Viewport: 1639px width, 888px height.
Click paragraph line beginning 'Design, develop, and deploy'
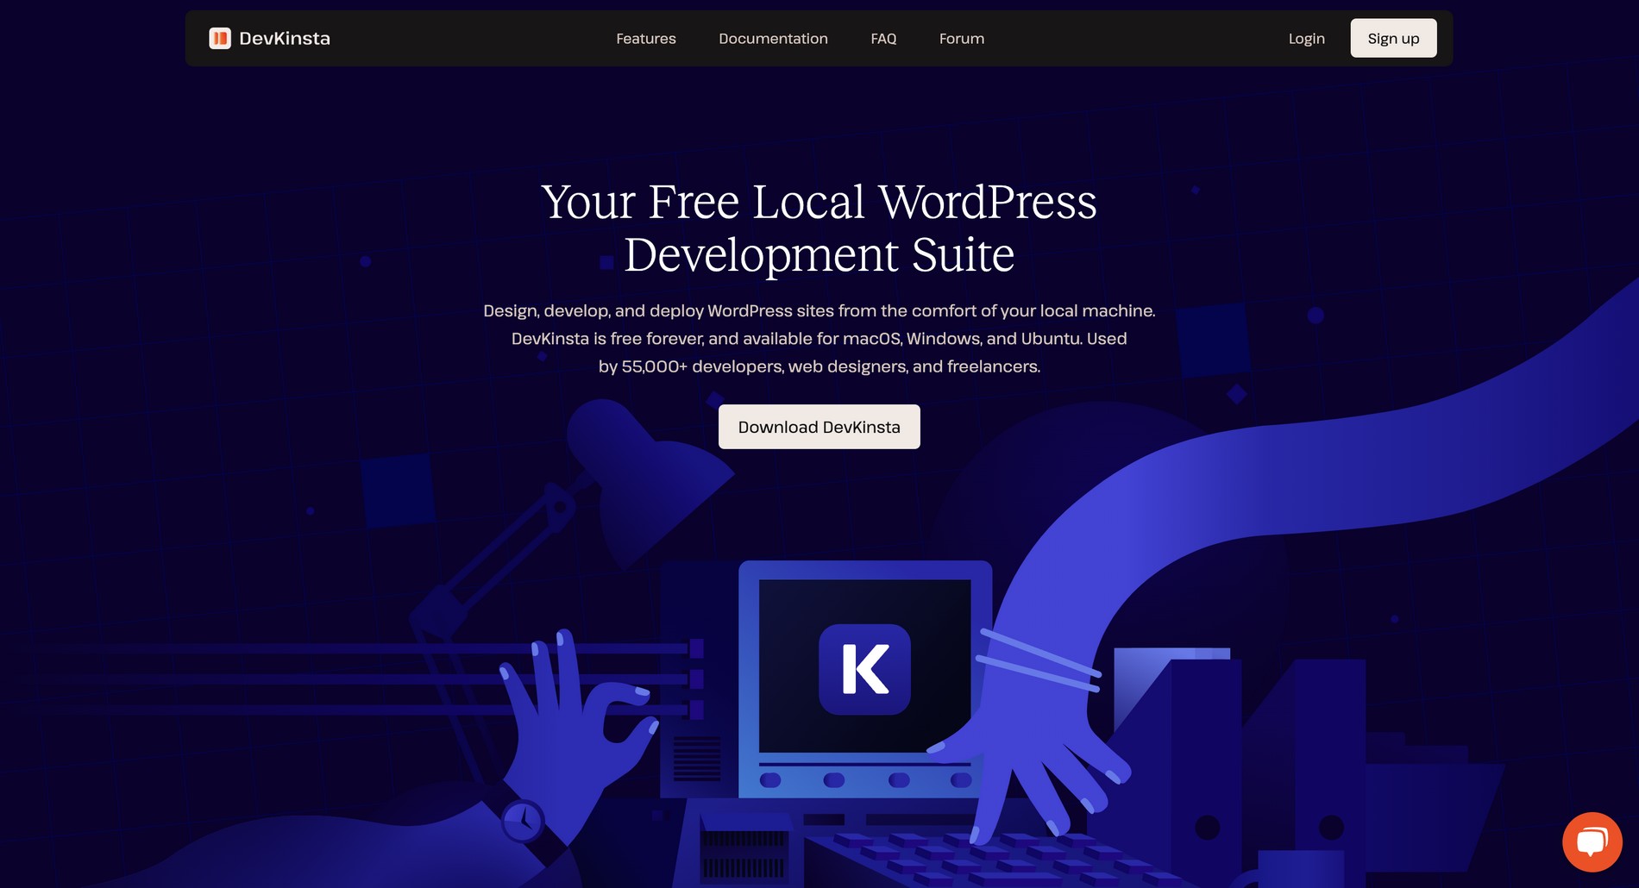tap(819, 310)
